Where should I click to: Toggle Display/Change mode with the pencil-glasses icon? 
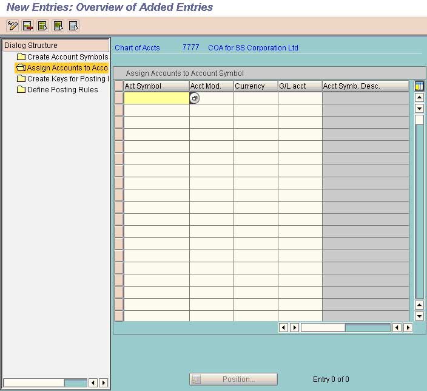[x=12, y=26]
